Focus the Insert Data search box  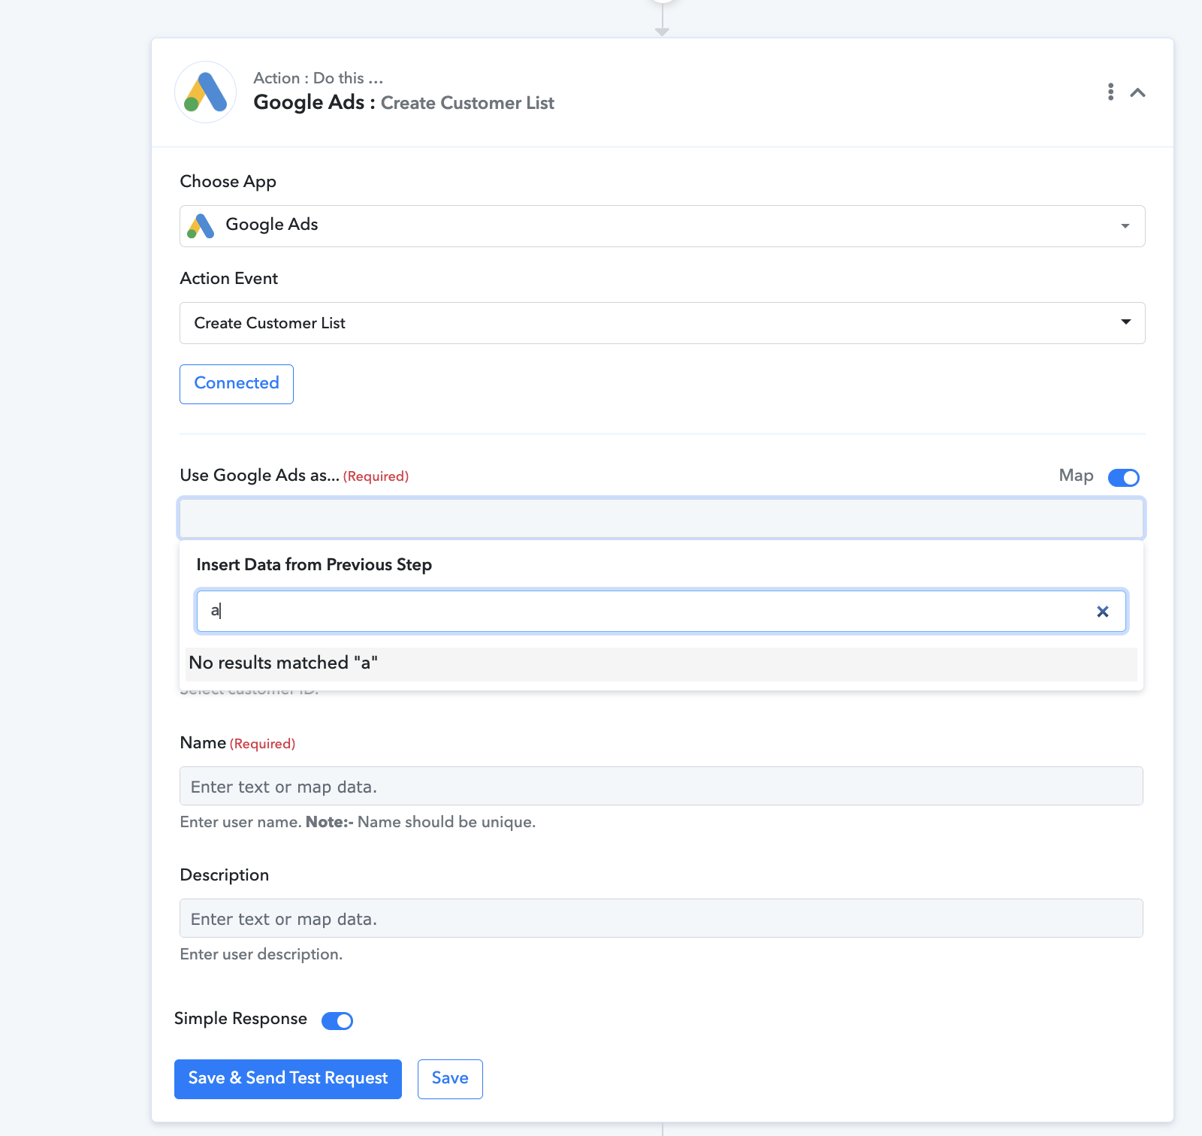click(x=661, y=611)
